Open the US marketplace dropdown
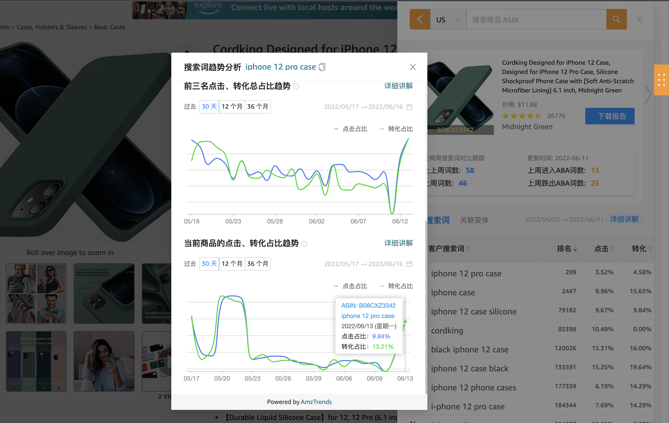 coord(448,20)
